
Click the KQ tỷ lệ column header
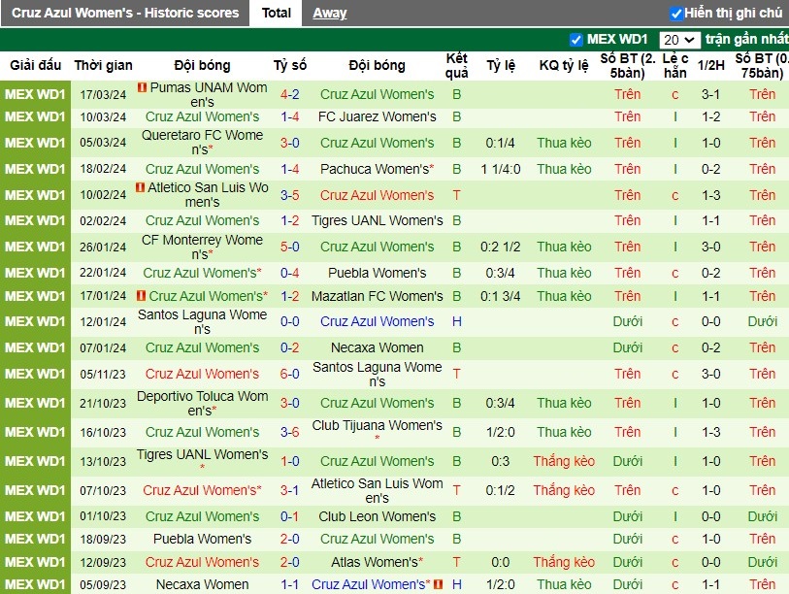coord(564,65)
